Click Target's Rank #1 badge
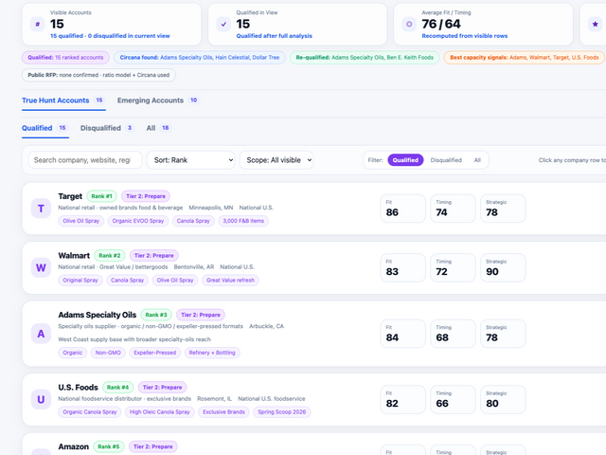The width and height of the screenshot is (606, 455). coord(101,196)
